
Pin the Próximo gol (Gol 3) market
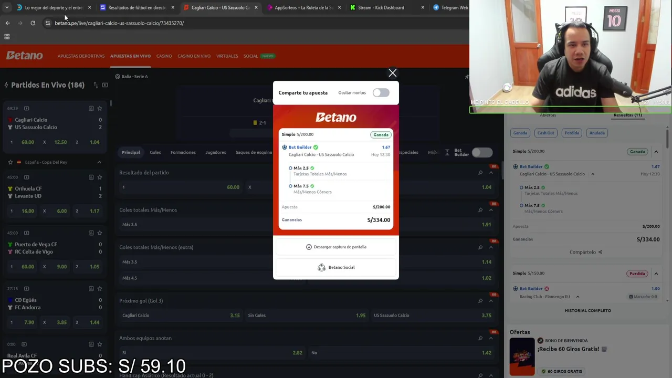tap(480, 301)
